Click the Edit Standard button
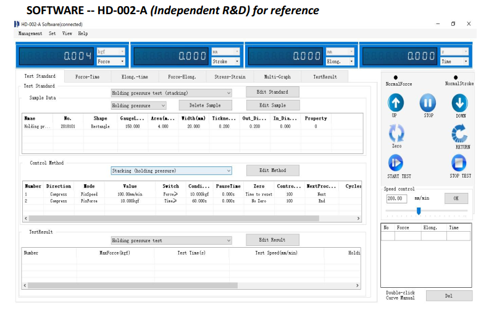The height and width of the screenshot is (310, 489). (272, 92)
